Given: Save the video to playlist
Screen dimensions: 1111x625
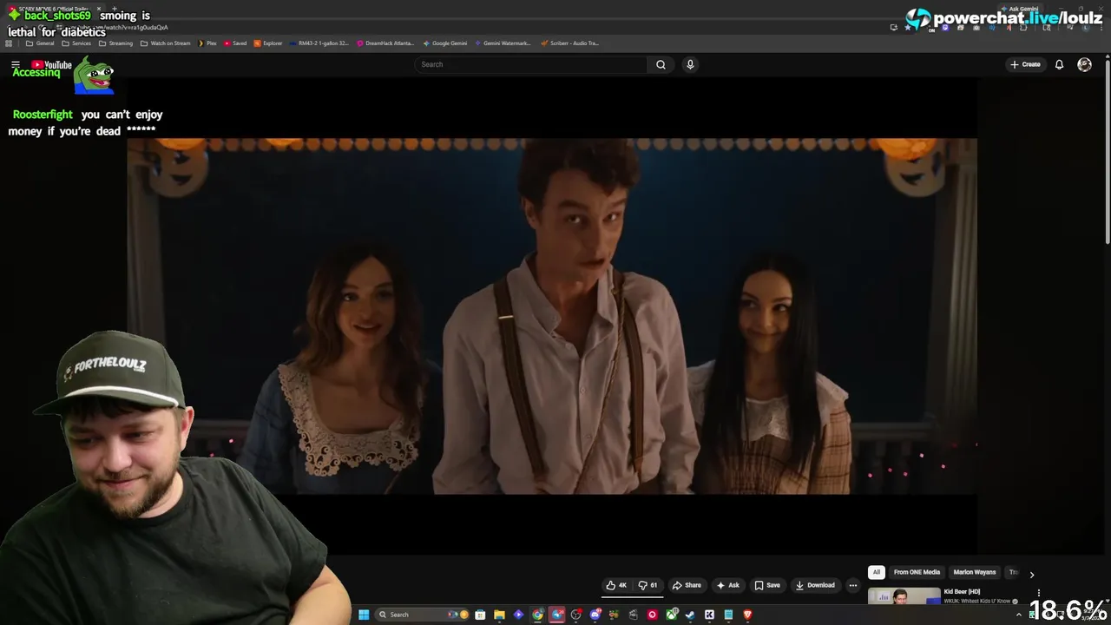Looking at the screenshot, I should (x=767, y=585).
